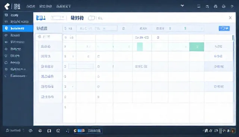Click the solid green table cell
The width and height of the screenshot is (239, 137).
point(197,47)
